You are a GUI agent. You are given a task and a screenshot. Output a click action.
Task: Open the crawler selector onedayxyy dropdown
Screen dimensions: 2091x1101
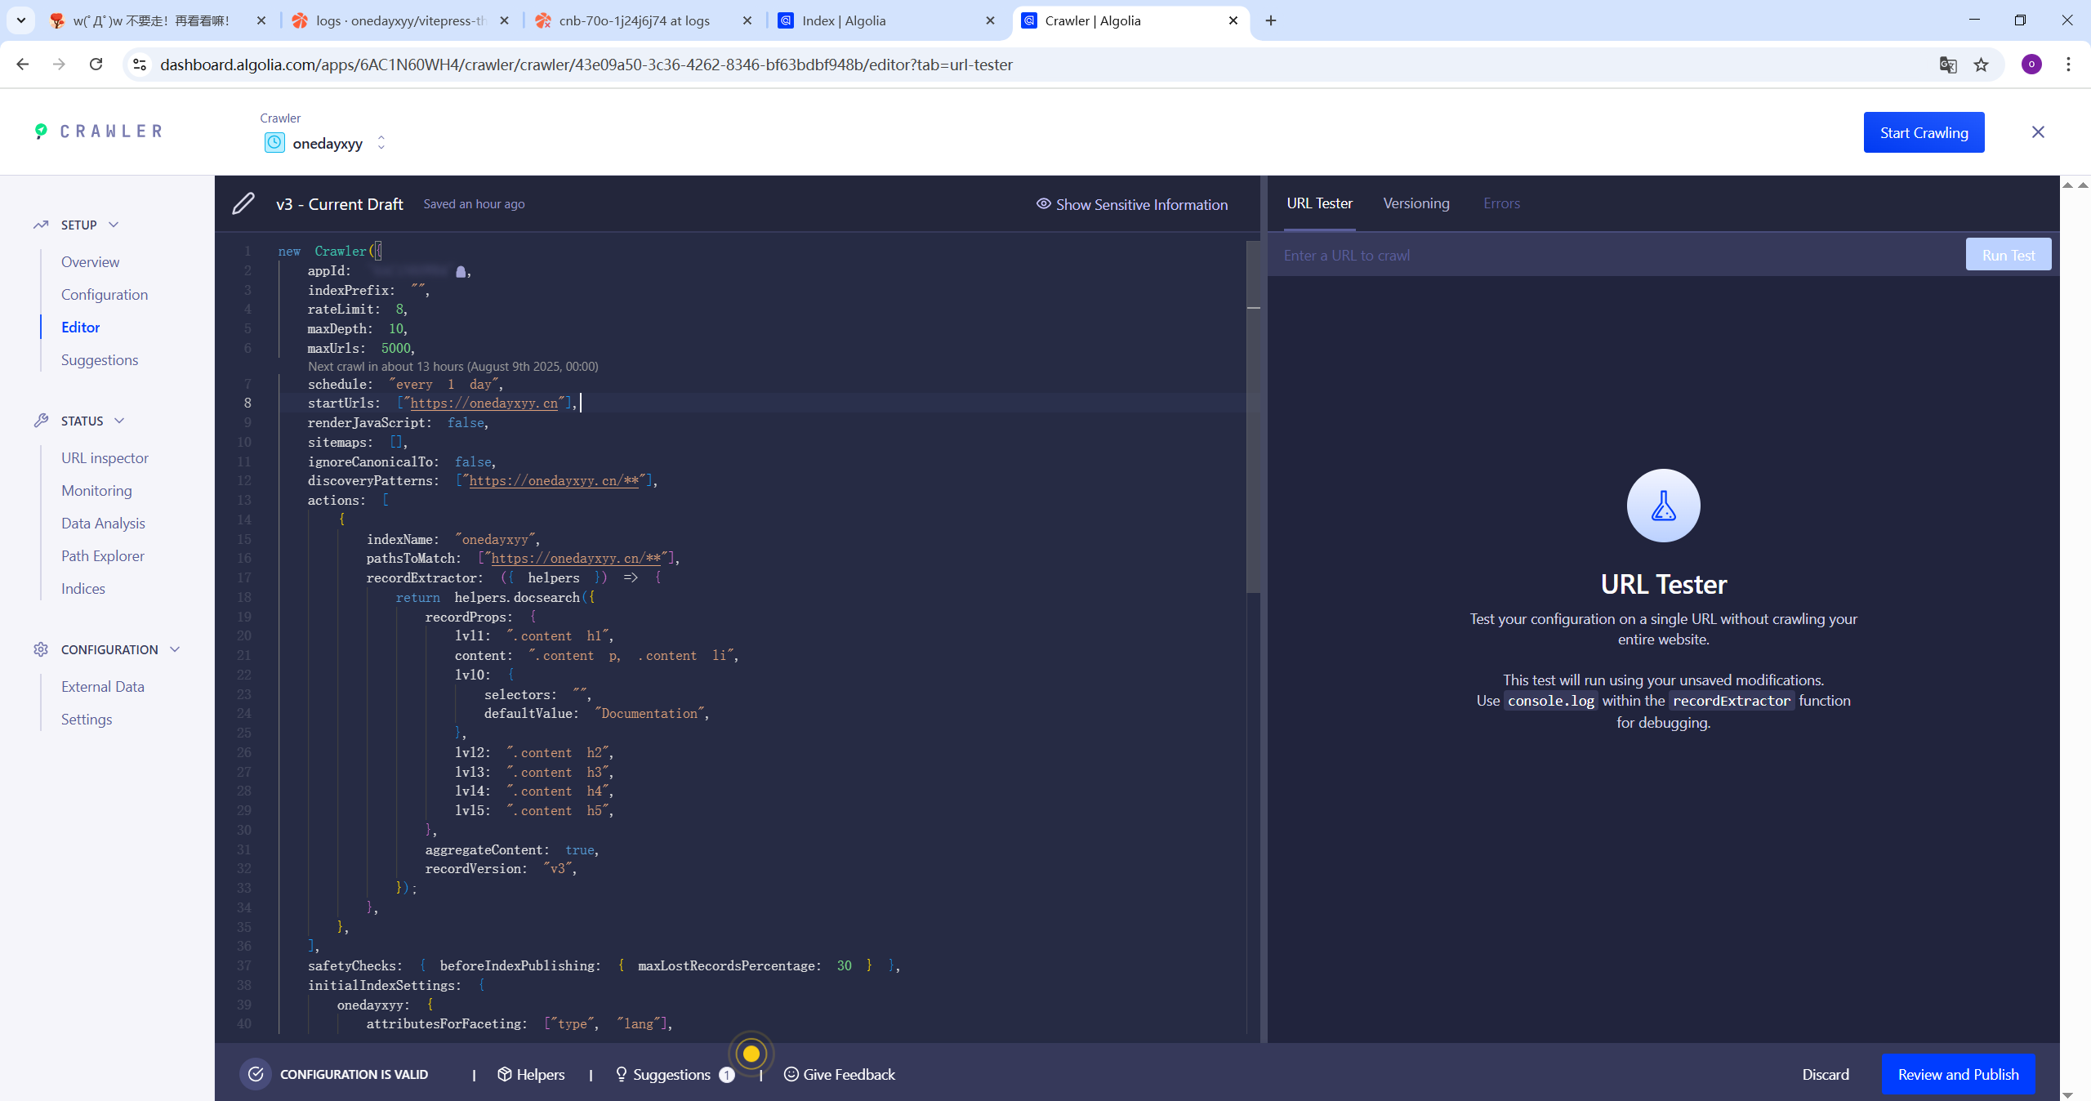tap(324, 143)
